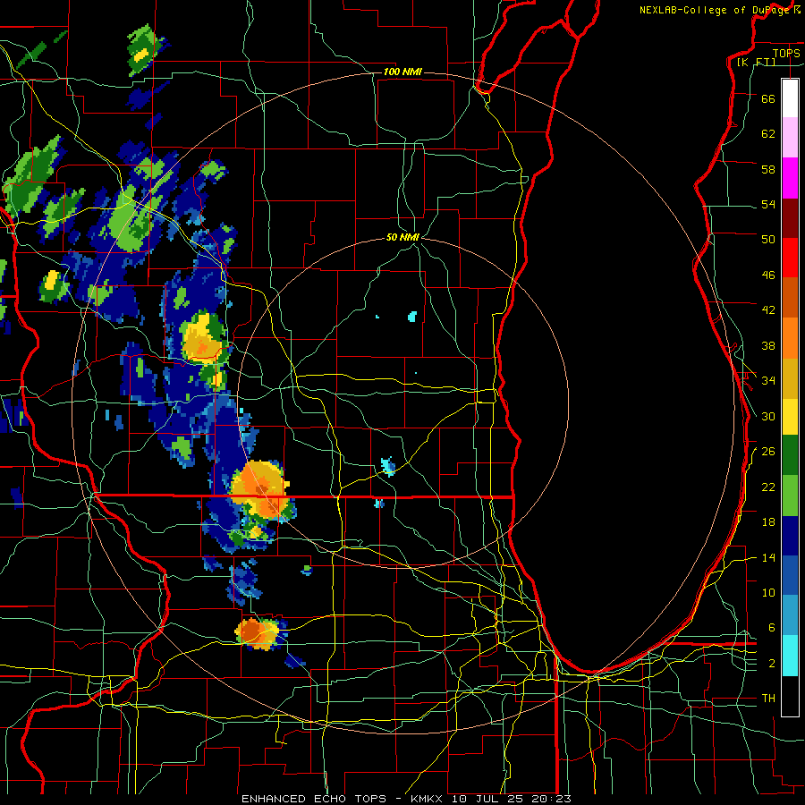805x805 pixels.
Task: Click the 62 legend value
Action: (x=768, y=133)
